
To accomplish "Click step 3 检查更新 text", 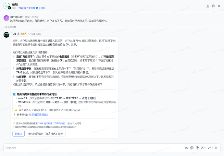I will click(65, 78).
